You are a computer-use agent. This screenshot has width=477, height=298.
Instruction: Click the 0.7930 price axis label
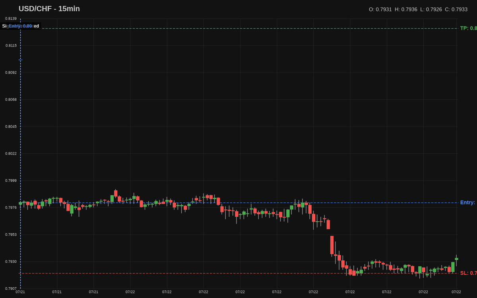point(11,262)
